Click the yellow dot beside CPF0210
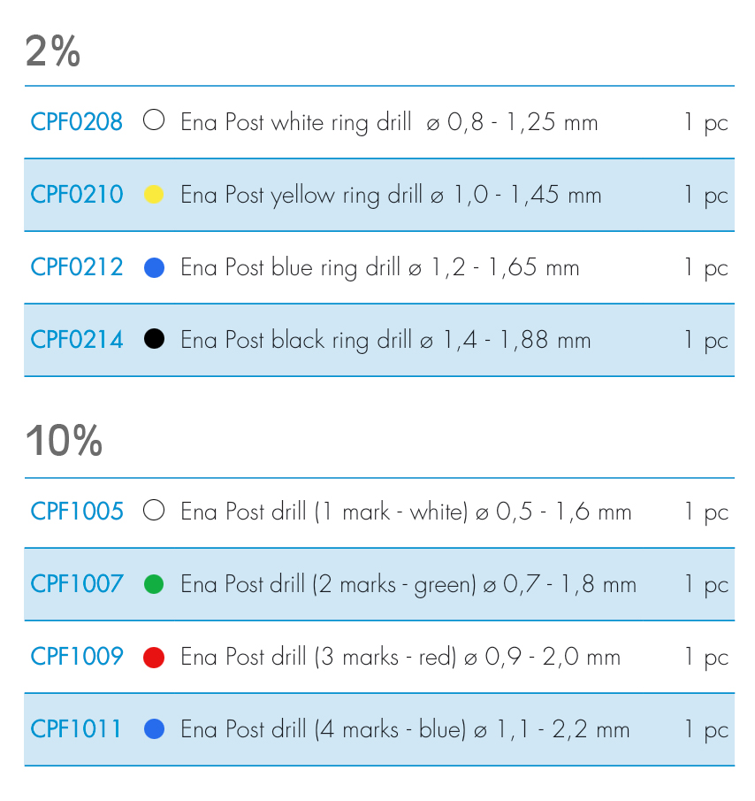 coord(154,194)
